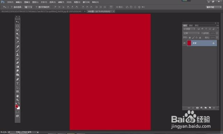Toggle pixel layer filter in Layers panel

pyautogui.click(x=199, y=29)
